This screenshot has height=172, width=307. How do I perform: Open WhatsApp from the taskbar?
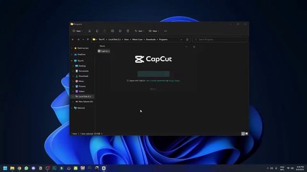pos(26,168)
